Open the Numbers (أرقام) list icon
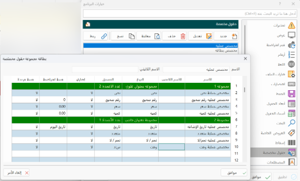 pos(292,55)
